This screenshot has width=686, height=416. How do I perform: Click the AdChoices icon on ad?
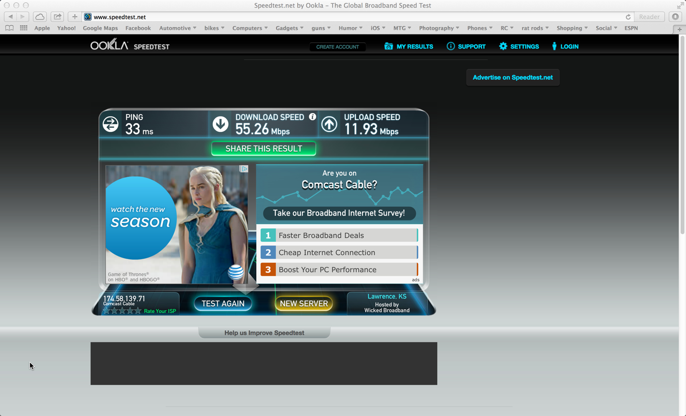click(244, 169)
